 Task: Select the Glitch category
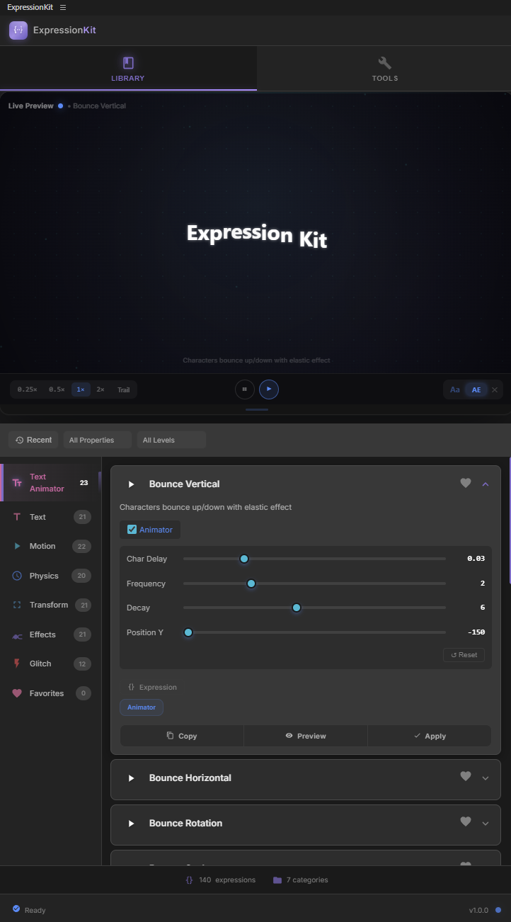tap(50, 664)
